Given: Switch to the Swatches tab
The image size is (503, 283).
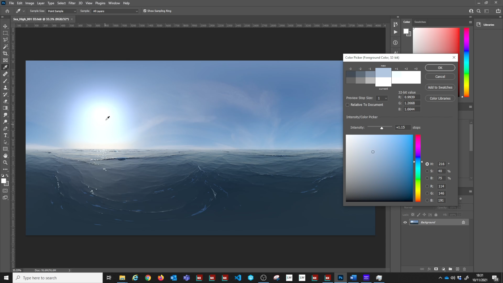Looking at the screenshot, I should [x=420, y=22].
